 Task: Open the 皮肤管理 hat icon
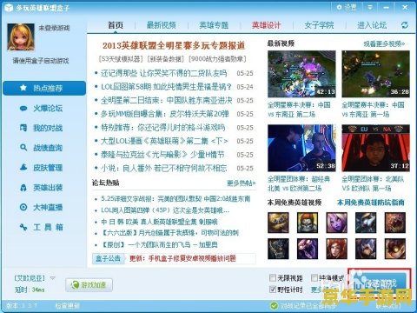pos(23,167)
